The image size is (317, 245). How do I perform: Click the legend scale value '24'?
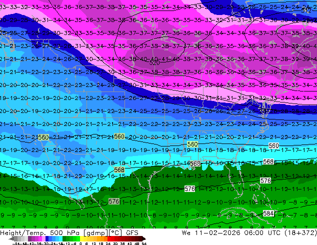click(108, 243)
